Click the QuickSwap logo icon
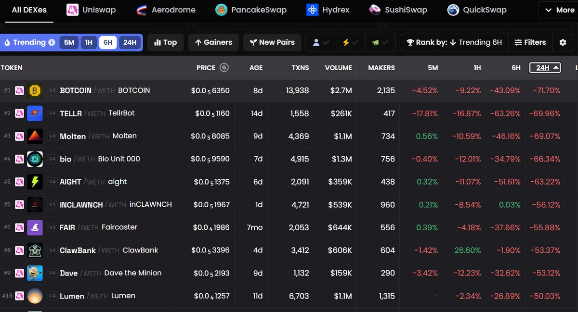 [x=453, y=10]
